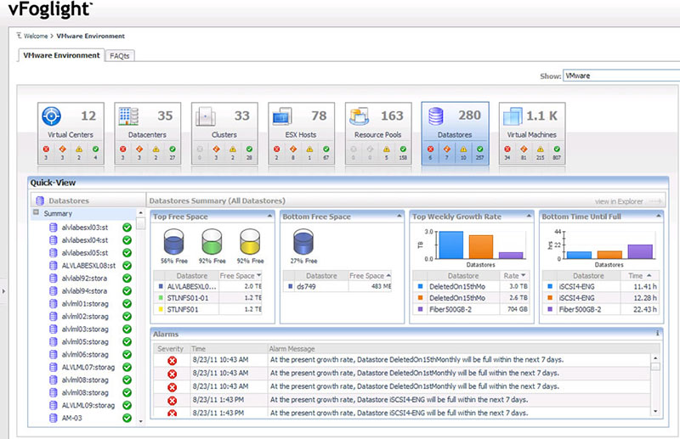Open the ESX Hosts tile icon

pos(282,116)
